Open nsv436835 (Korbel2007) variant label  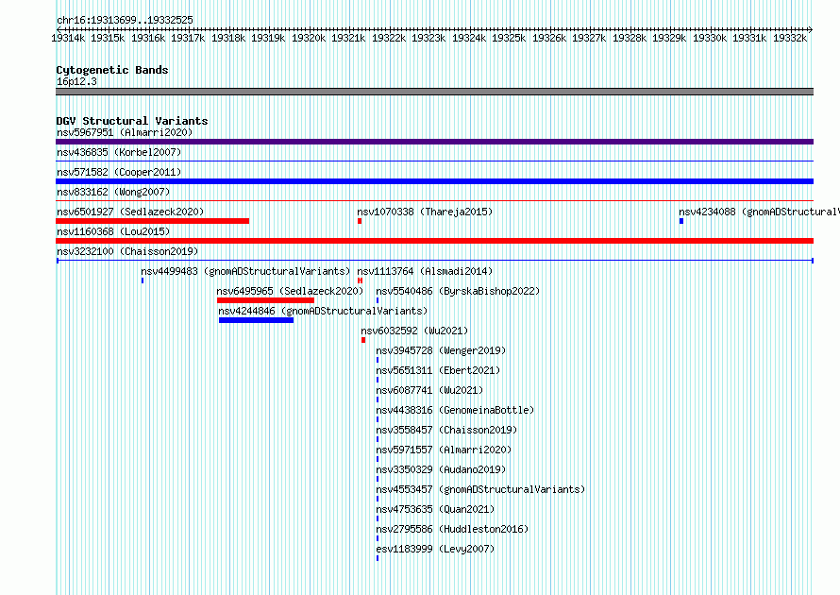tap(119, 152)
